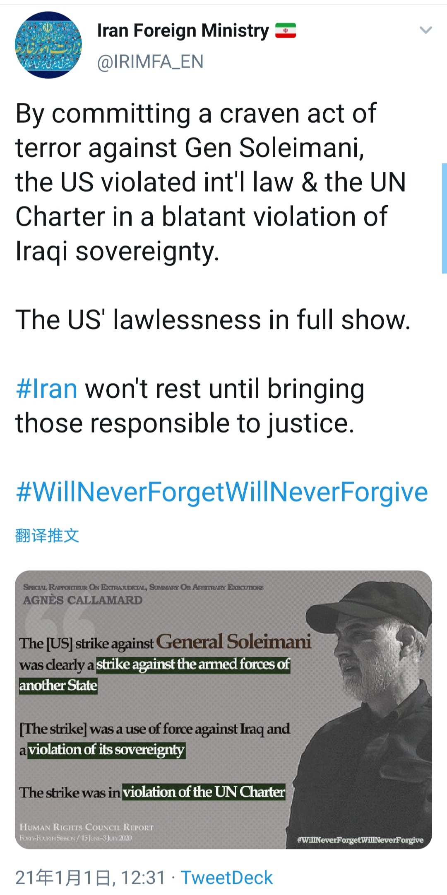The height and width of the screenshot is (895, 447).
Task: Click the TweetDeck source link
Action: point(227,878)
